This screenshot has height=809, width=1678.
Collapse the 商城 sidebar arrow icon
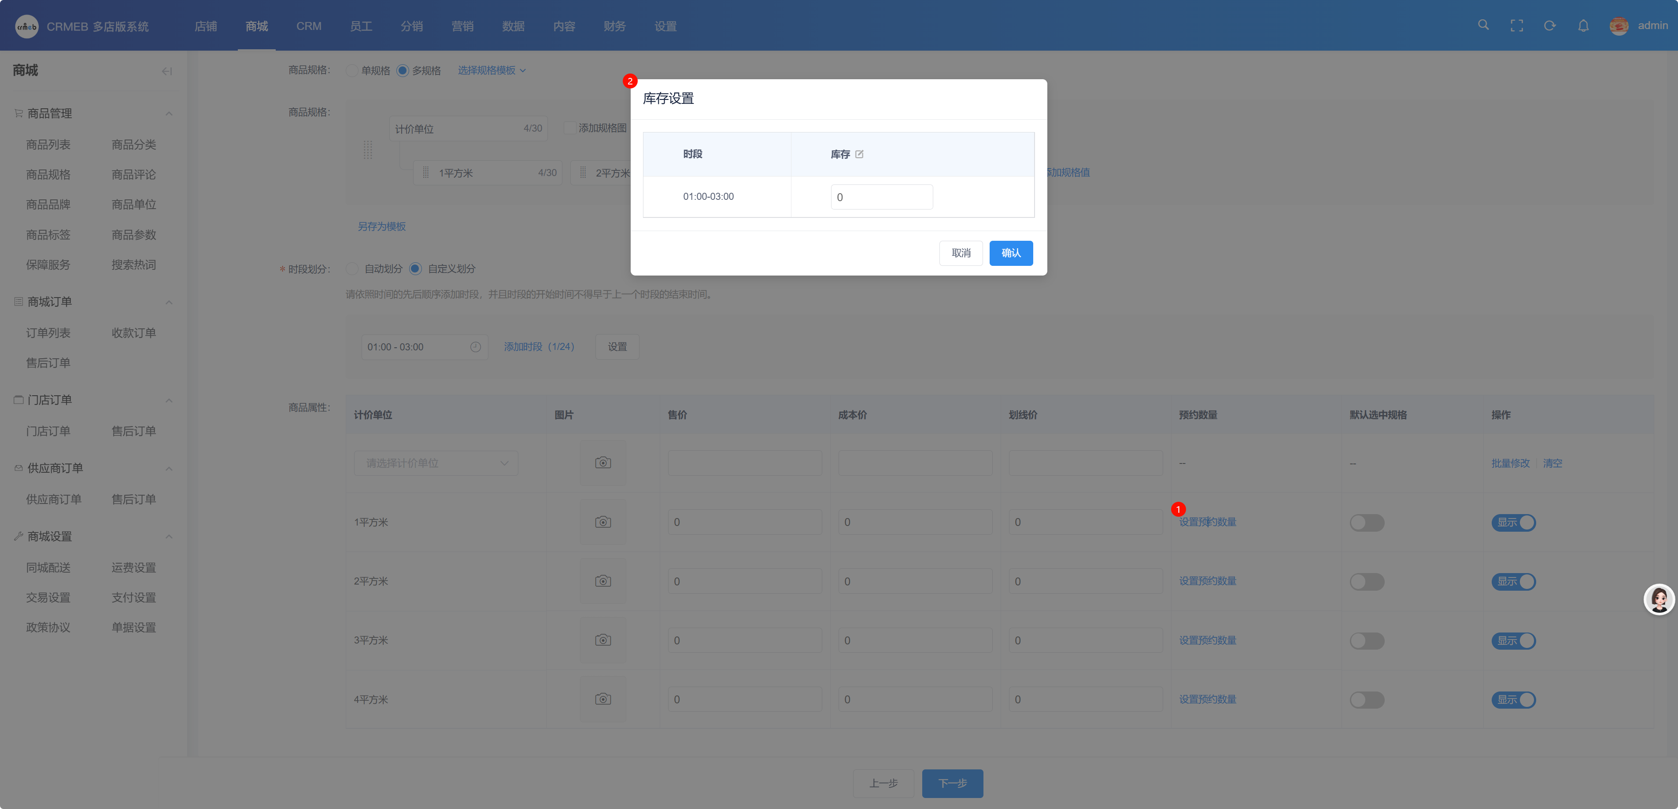pyautogui.click(x=167, y=71)
